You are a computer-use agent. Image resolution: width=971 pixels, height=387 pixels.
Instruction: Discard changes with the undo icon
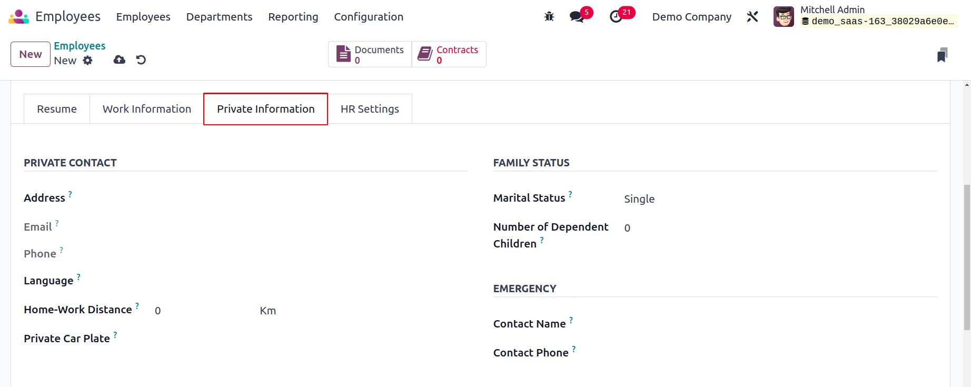(141, 60)
